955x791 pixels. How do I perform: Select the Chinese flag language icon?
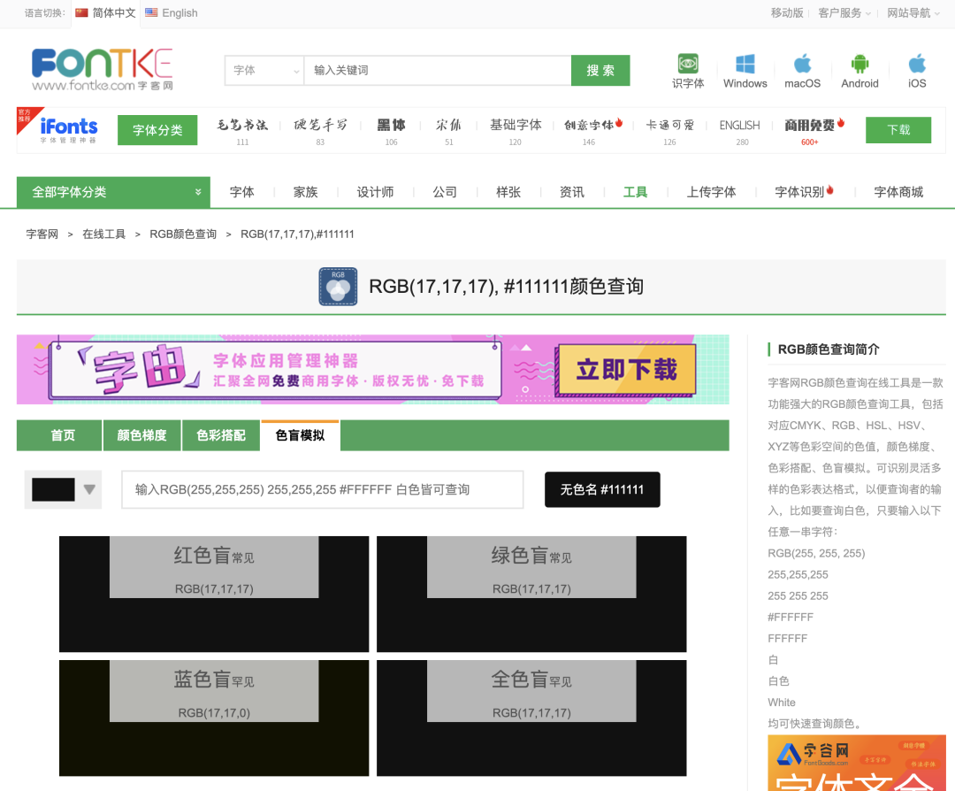click(81, 12)
